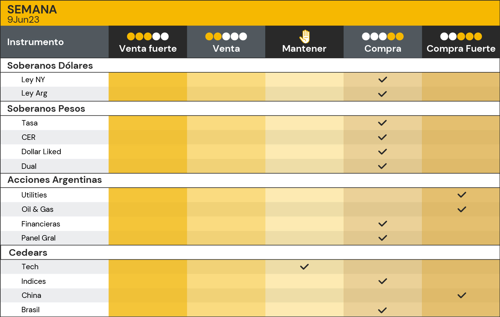Click the Venta column rating dots
The height and width of the screenshot is (317, 500).
pos(226,36)
